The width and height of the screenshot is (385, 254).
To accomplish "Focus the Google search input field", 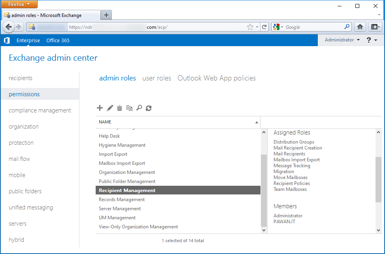I will (314, 27).
